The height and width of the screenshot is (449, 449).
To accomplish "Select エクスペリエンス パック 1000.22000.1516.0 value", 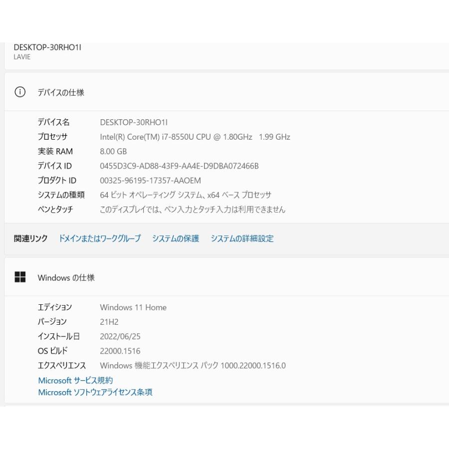I will click(x=193, y=366).
